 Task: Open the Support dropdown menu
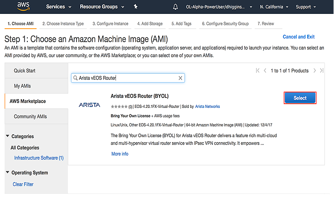pos(306,7)
